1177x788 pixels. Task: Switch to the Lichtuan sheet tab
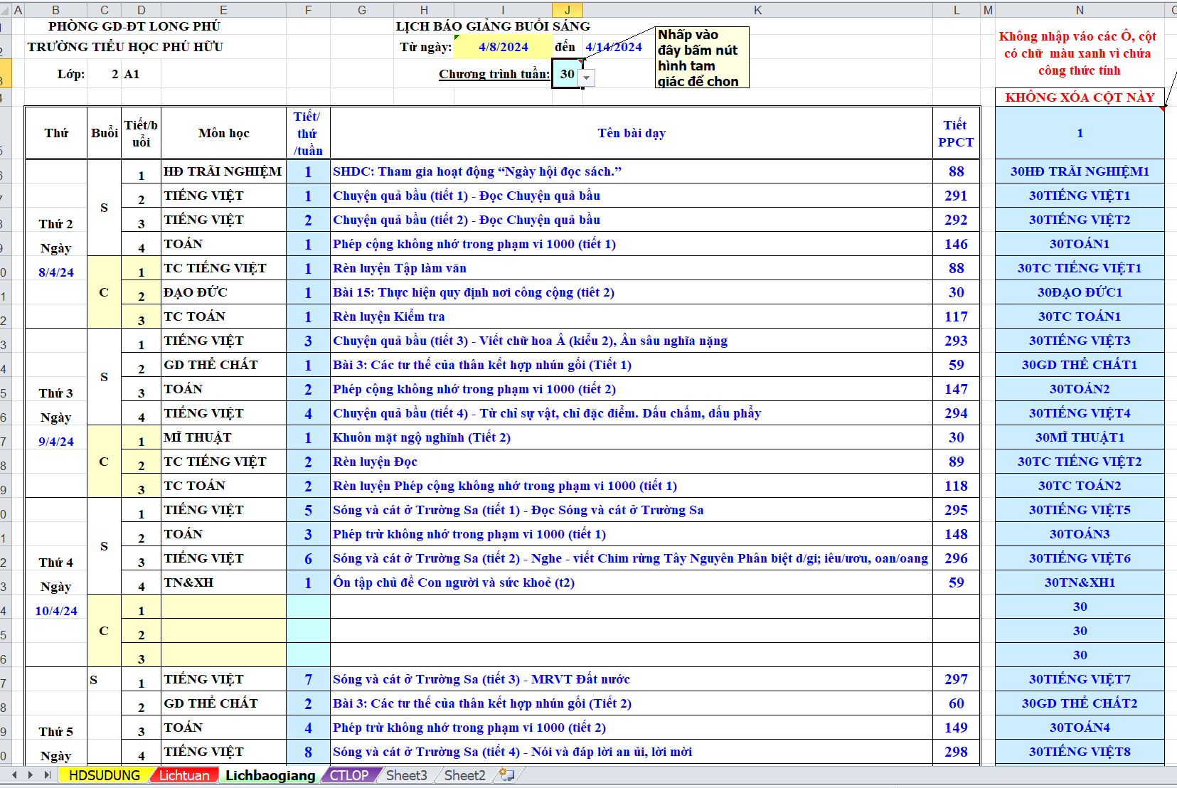pyautogui.click(x=184, y=775)
